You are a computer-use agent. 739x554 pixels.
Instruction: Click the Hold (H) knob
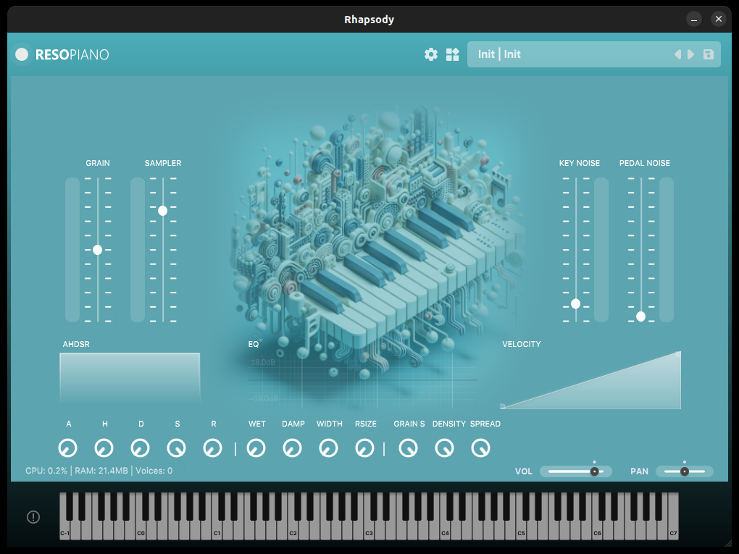tap(104, 448)
